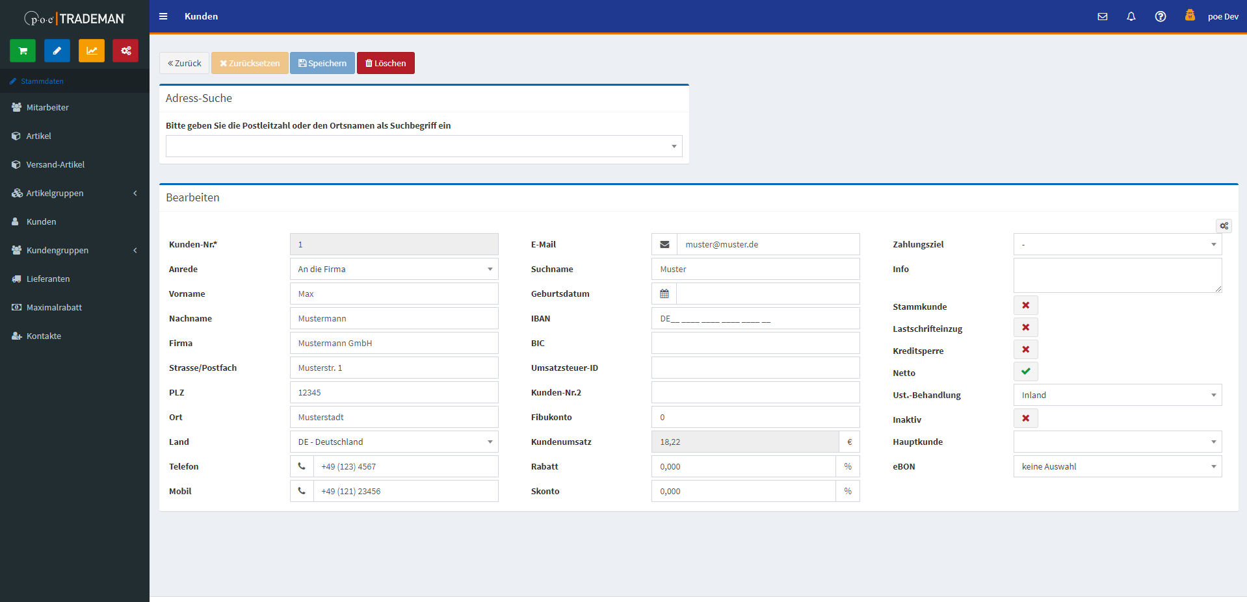Open the Ust.-Behandlung dropdown
The width and height of the screenshot is (1247, 602).
click(1117, 395)
